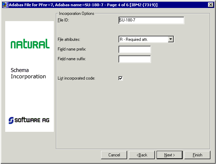Screen dimensions: 216x164
Task: Select the 'R - Required attr.' combo box text
Action: tap(143, 39)
